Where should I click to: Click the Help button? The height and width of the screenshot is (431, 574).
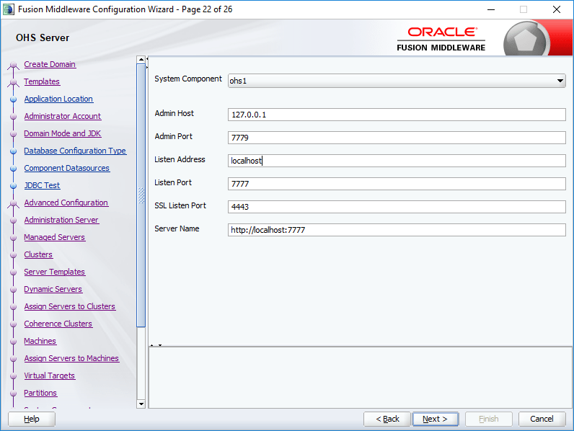point(32,419)
